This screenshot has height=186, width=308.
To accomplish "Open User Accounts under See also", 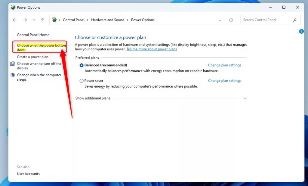I will tap(28, 174).
